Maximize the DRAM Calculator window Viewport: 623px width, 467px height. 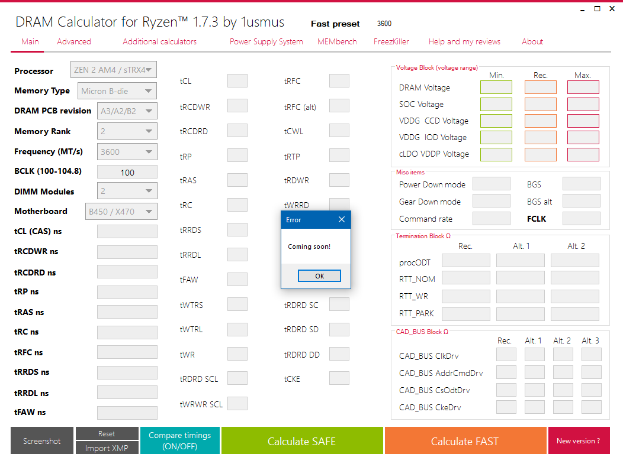(597, 9)
